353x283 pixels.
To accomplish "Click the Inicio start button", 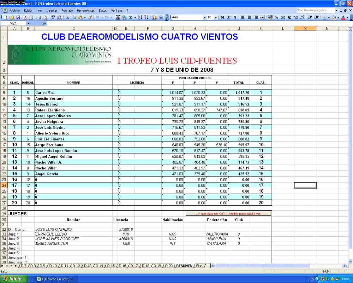I will tap(12, 279).
